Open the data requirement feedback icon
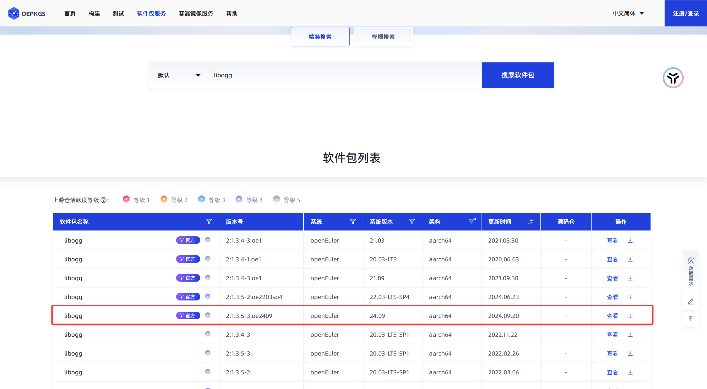The height and width of the screenshot is (389, 707). pos(691,272)
